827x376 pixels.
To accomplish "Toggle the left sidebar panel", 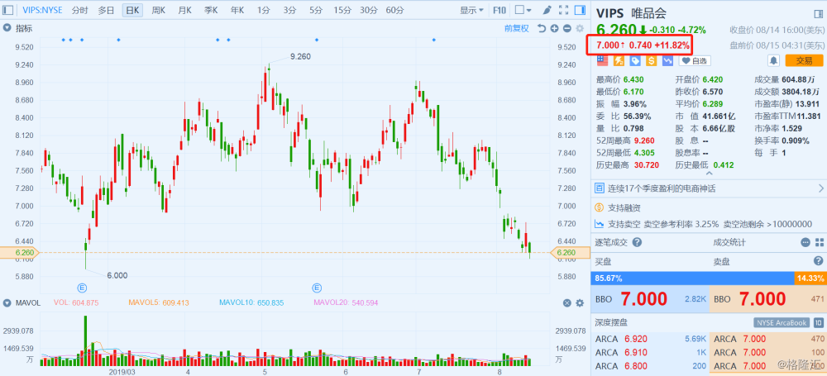I will click(x=7, y=11).
